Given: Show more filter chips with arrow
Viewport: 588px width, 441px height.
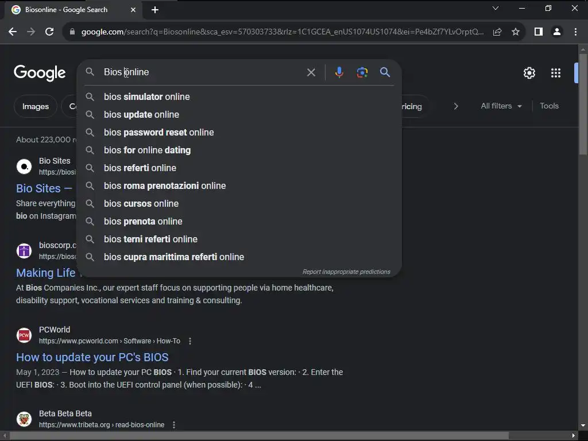Looking at the screenshot, I should [455, 106].
